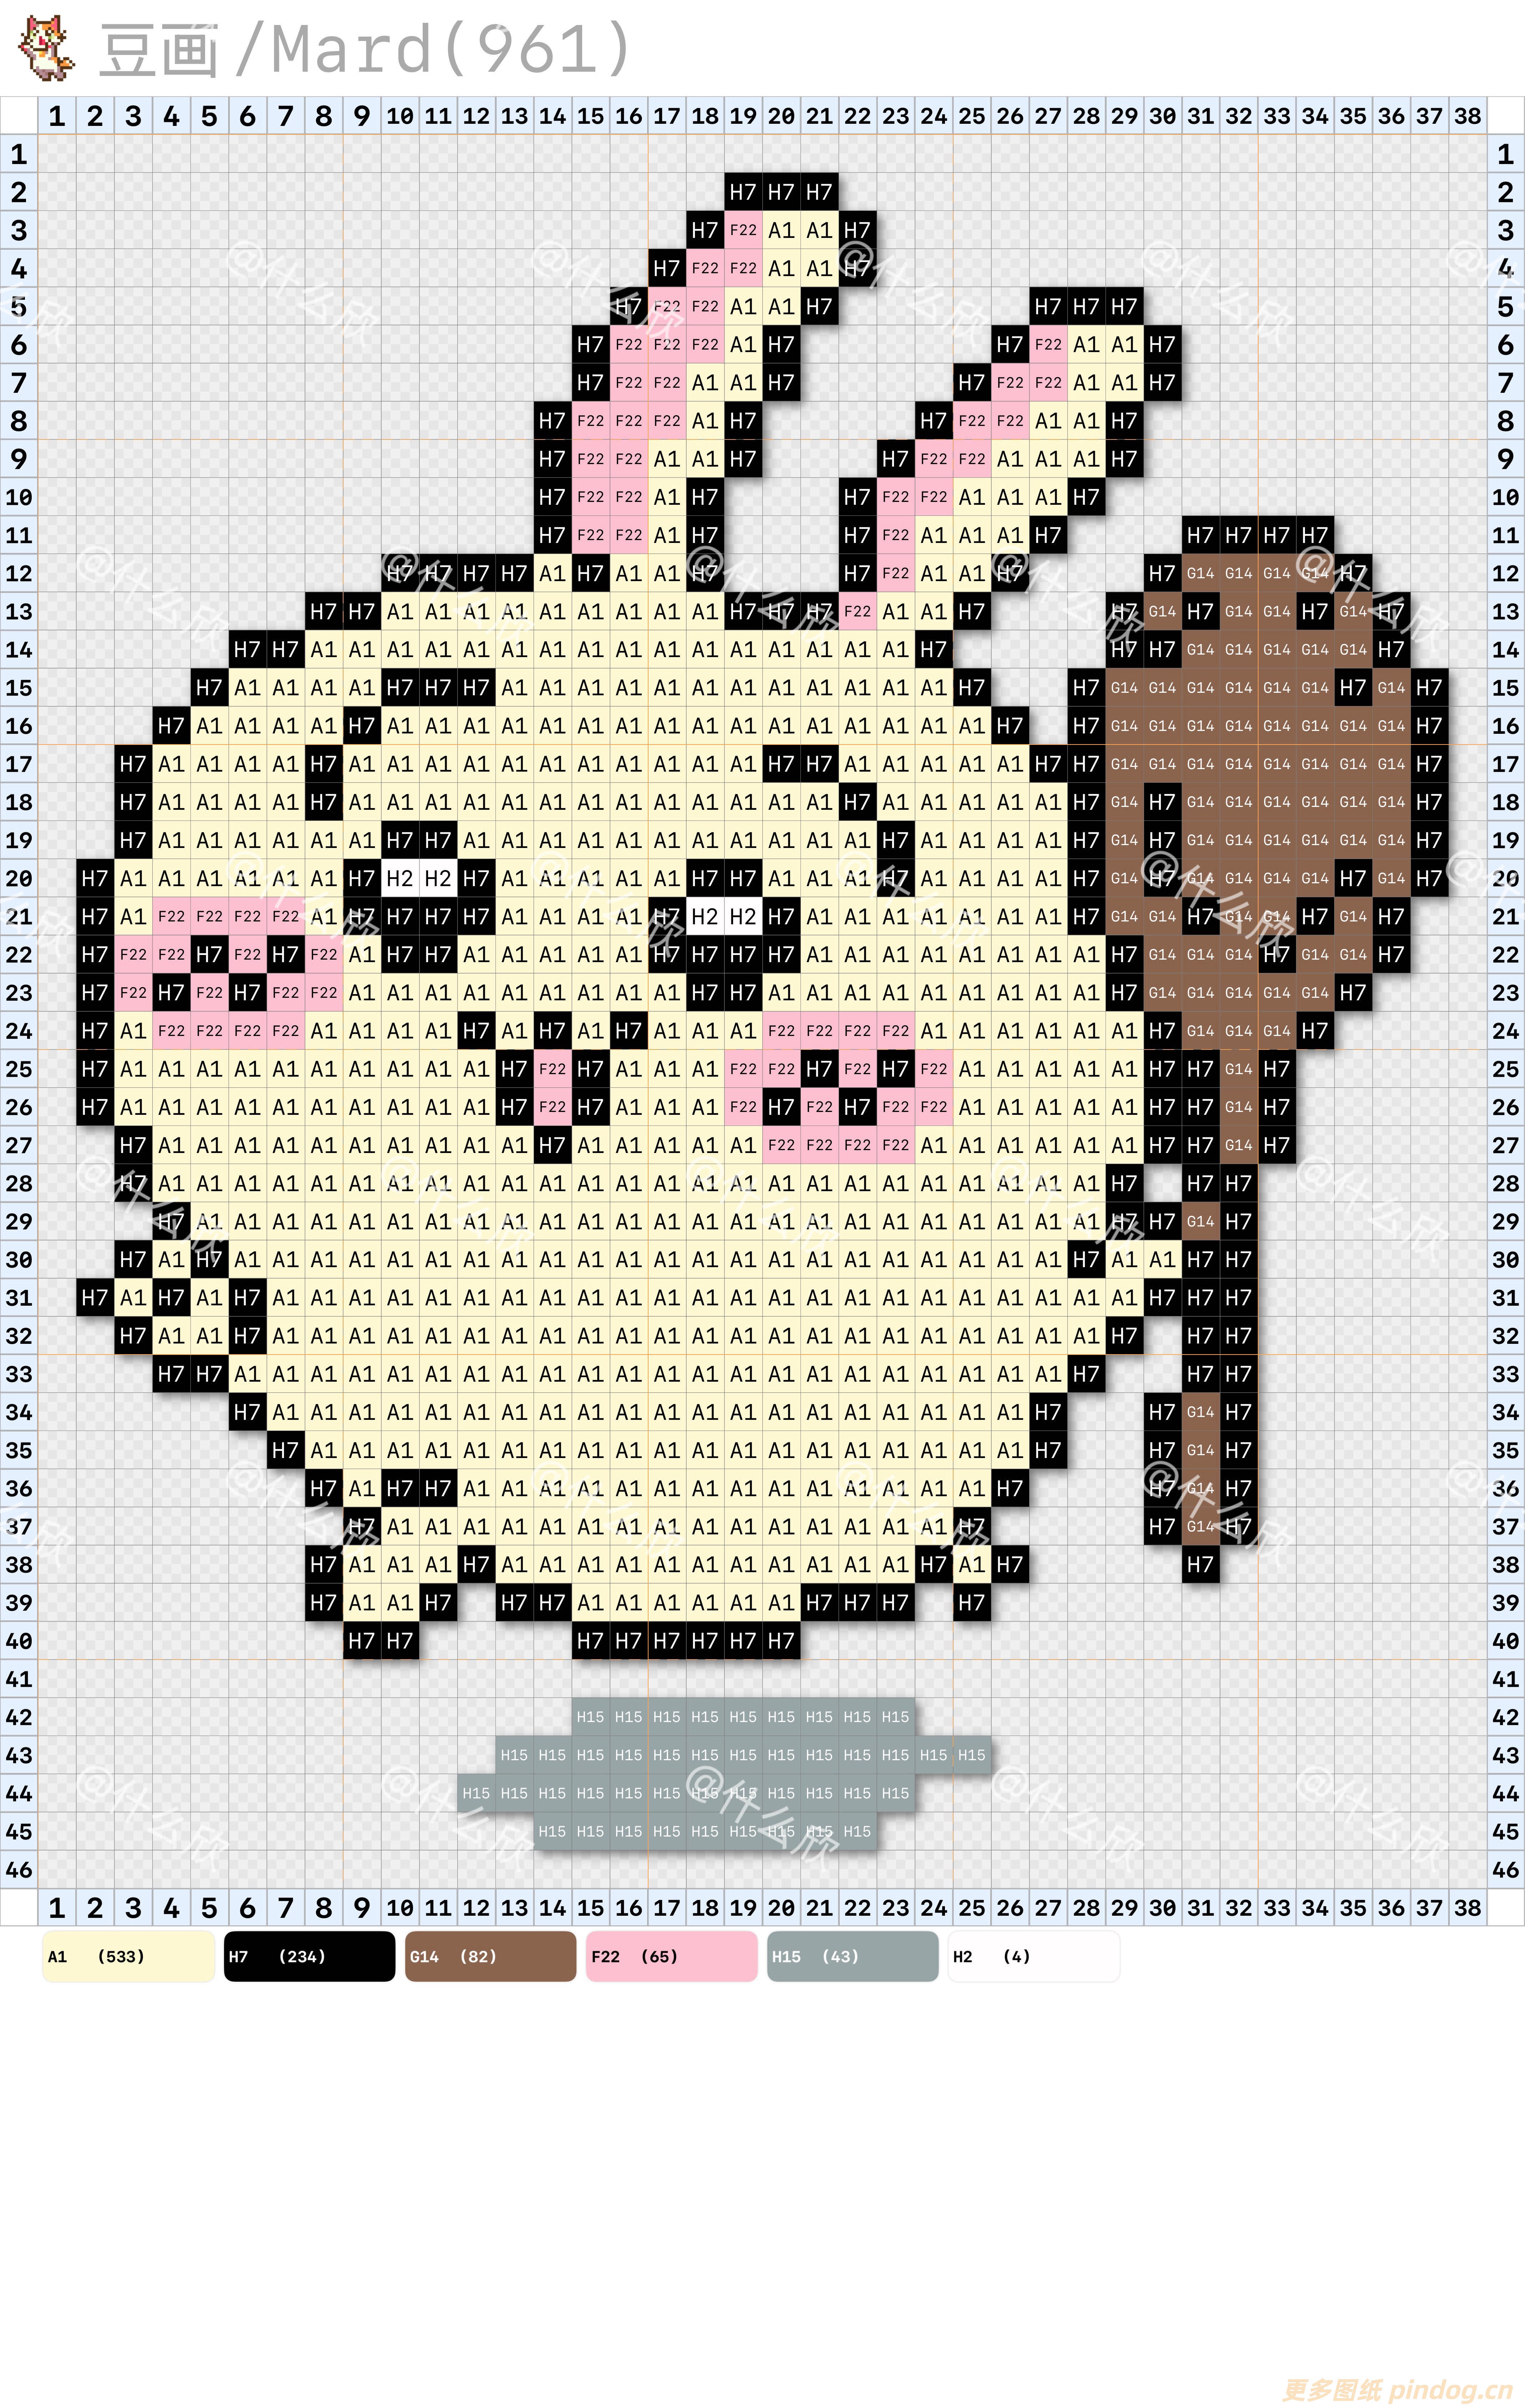Click column number 19 in the bottom ruler
1525x2408 pixels.
pyautogui.click(x=743, y=1907)
